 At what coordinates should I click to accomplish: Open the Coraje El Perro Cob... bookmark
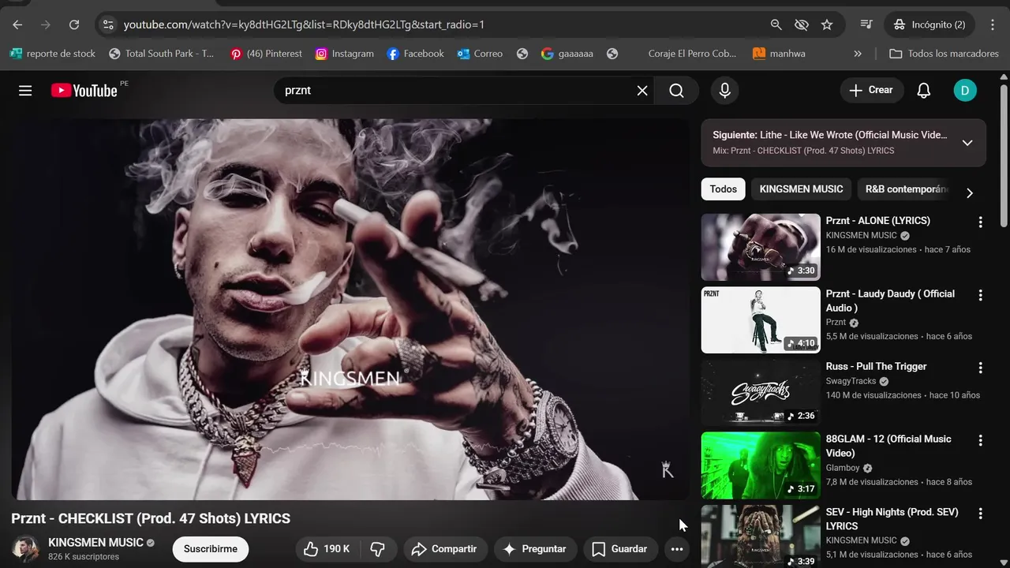pos(691,54)
